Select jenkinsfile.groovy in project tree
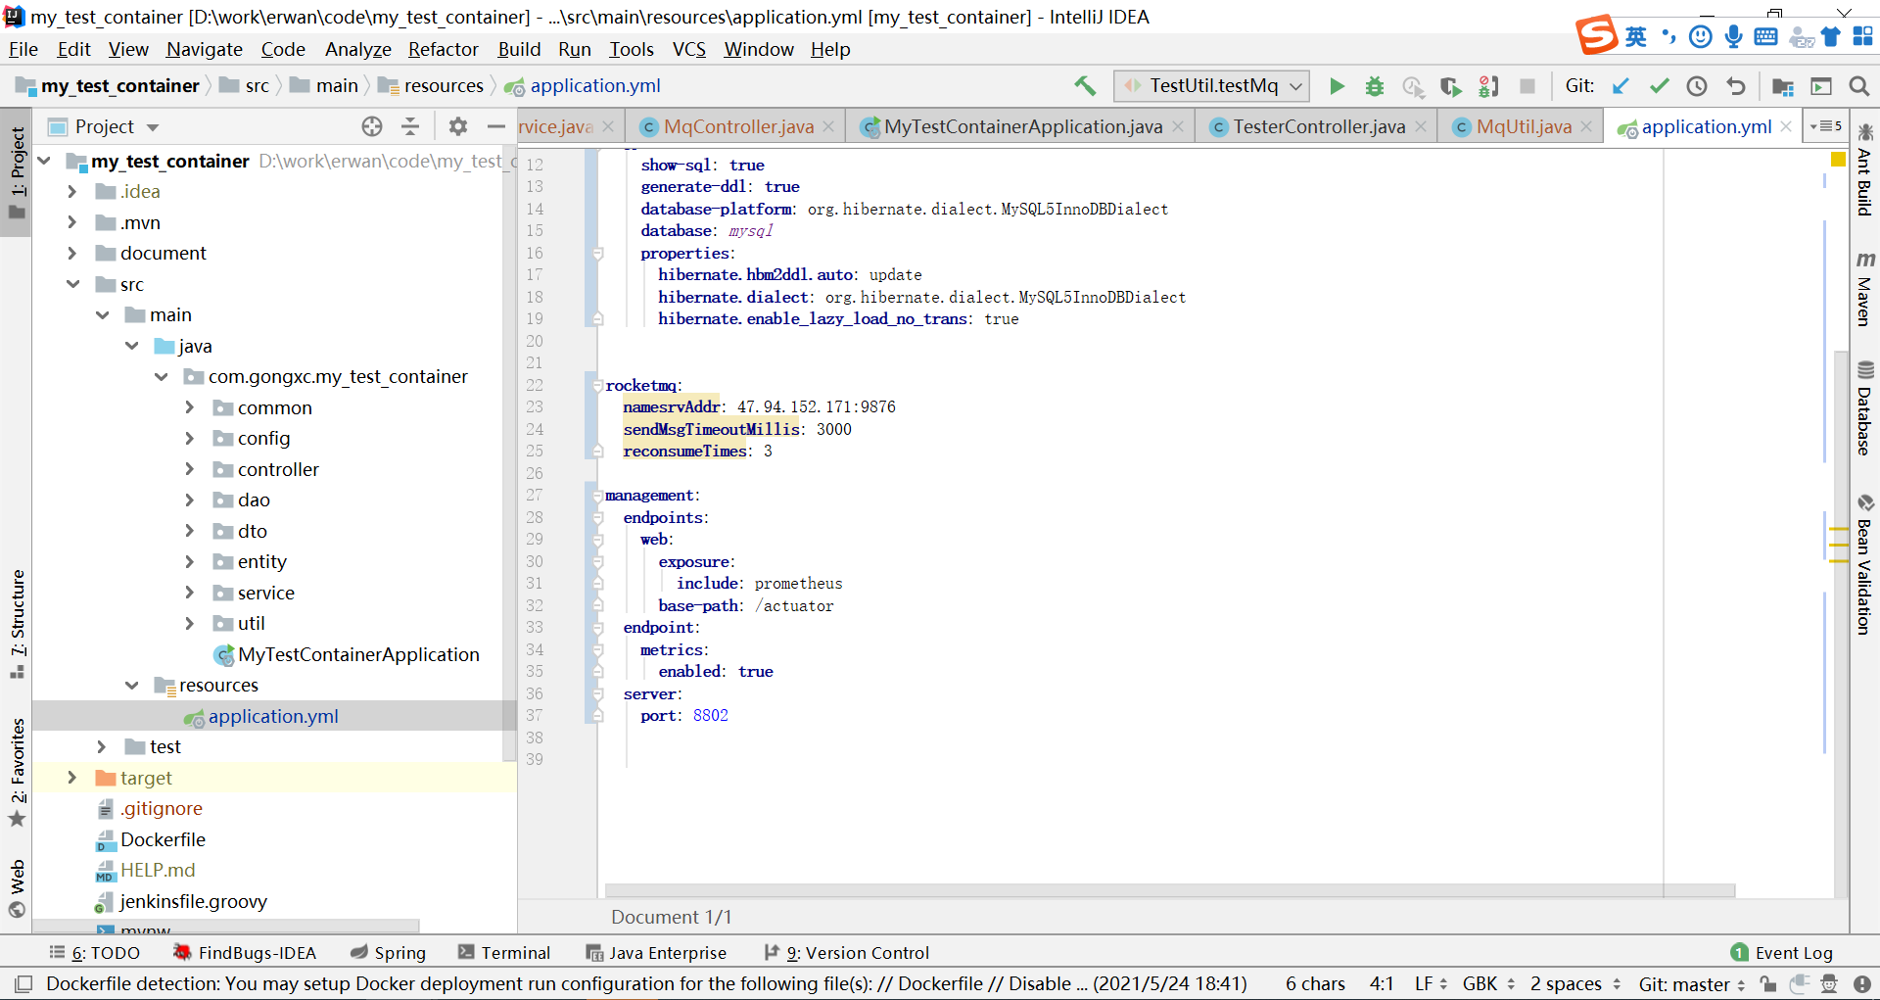 [193, 901]
